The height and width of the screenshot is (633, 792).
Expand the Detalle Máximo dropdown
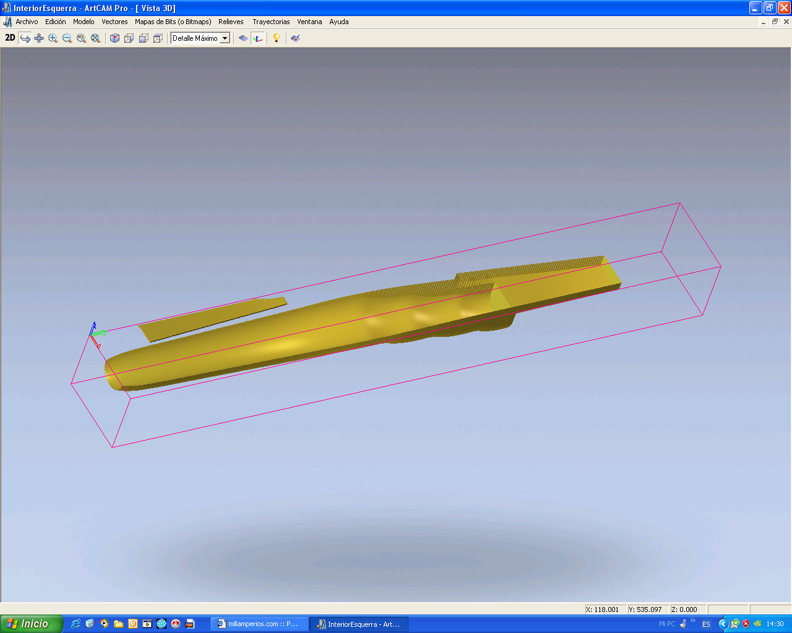[x=225, y=38]
